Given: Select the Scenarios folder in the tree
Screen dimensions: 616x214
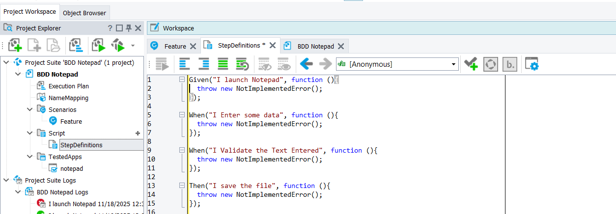Looking at the screenshot, I should pos(62,109).
